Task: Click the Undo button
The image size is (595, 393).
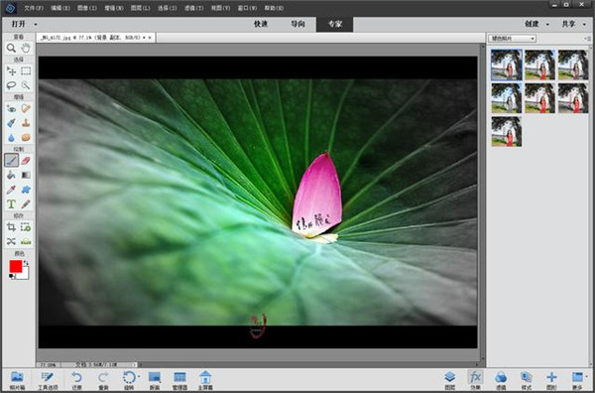Action: [76, 380]
